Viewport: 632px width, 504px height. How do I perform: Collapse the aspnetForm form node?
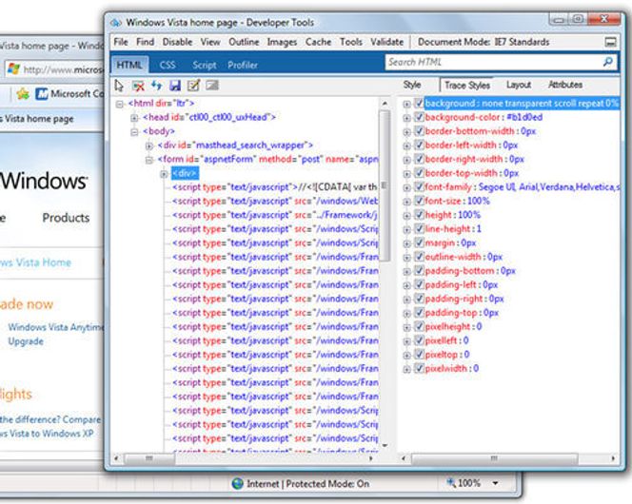[148, 160]
